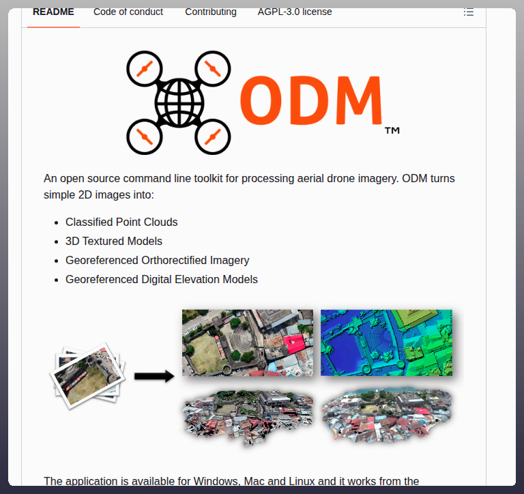Open the Contributing tab
Screen dimensions: 524x494
211,12
